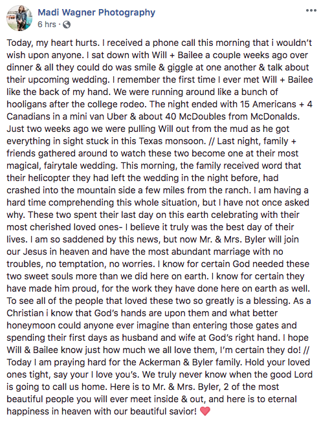Click the "6 hrs" post timestamp

(x=47, y=25)
